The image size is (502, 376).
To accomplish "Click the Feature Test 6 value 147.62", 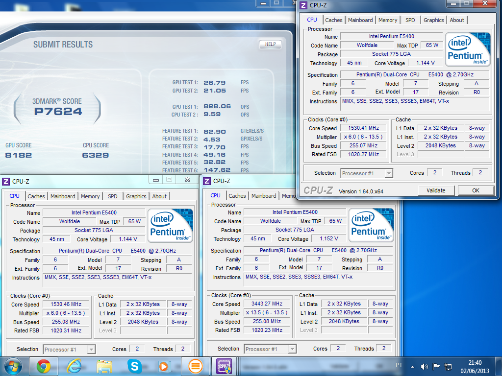I will pyautogui.click(x=217, y=170).
